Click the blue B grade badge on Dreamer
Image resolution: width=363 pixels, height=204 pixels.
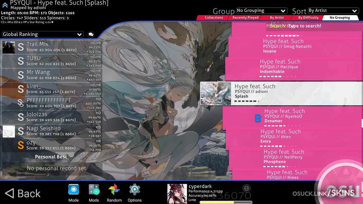click(258, 118)
